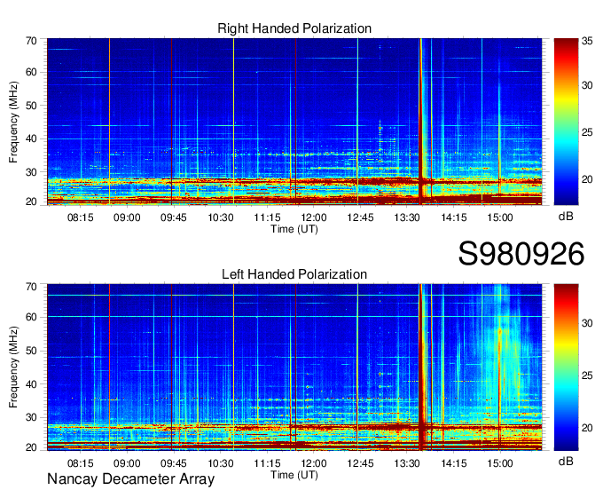
Task: Click the "Nancay Decameter Array" caption
Action: coord(130,478)
